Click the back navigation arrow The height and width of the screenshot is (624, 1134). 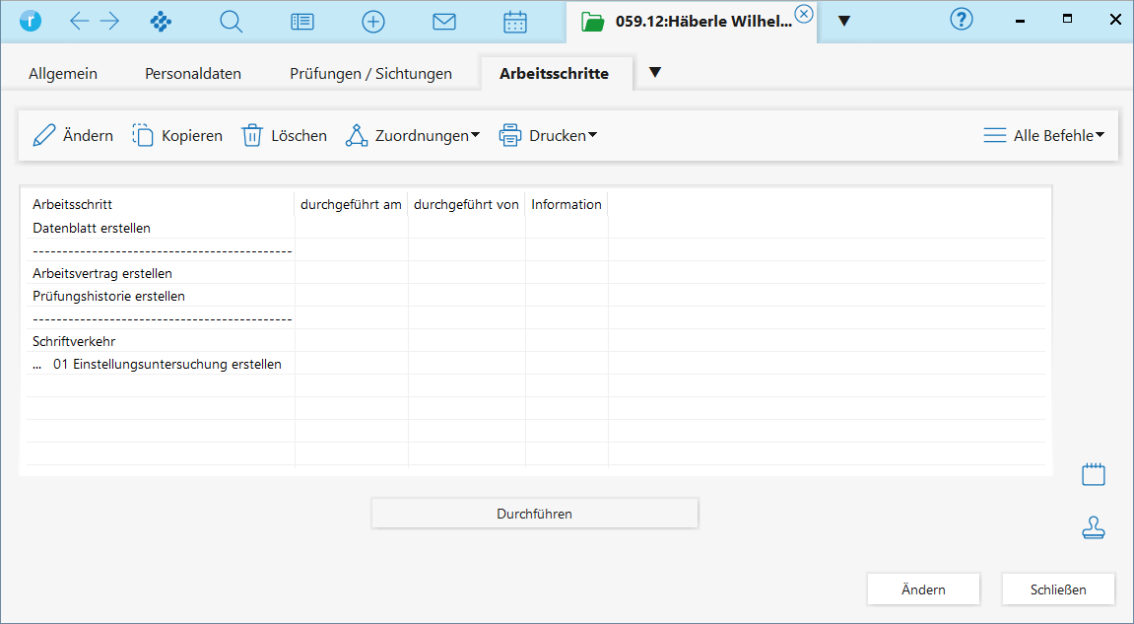click(x=80, y=21)
